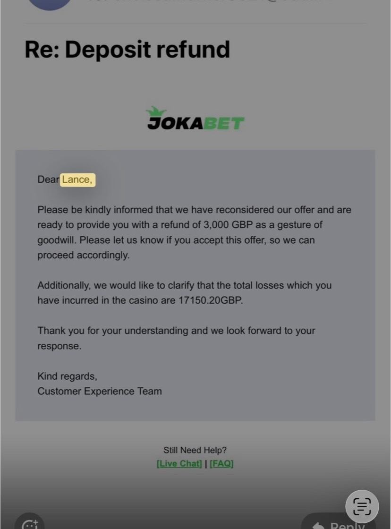
Task: Select the highlighted name Lance
Action: pos(77,179)
